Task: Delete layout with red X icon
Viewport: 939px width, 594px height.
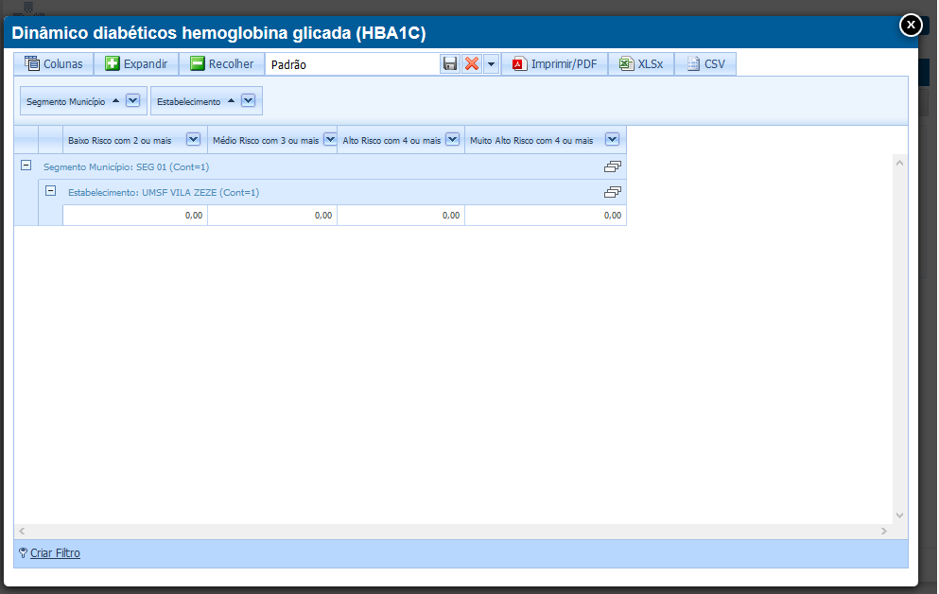Action: pyautogui.click(x=472, y=64)
